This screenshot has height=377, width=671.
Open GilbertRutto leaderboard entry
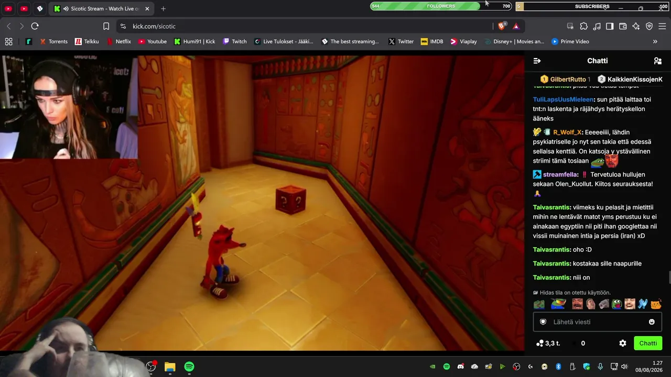pyautogui.click(x=566, y=79)
